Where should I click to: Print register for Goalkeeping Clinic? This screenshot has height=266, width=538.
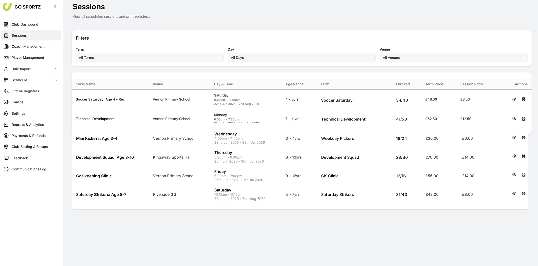[523, 175]
